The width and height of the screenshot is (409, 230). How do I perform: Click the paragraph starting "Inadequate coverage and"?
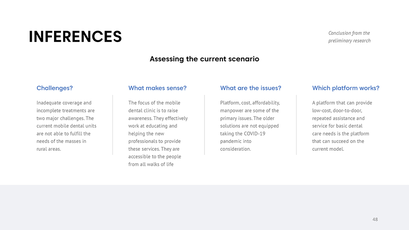(65, 126)
